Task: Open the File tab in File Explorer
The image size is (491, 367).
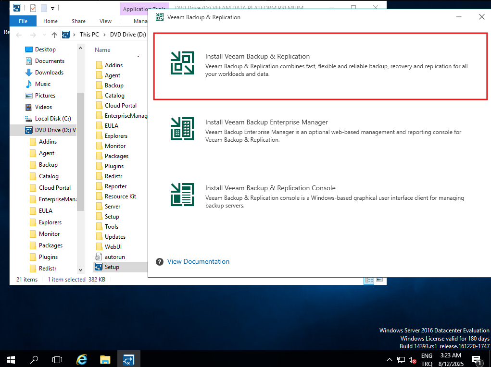Action: click(23, 21)
